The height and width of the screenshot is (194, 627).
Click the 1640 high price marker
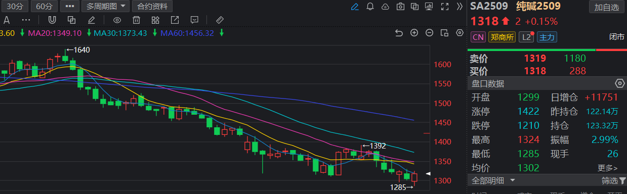tap(78, 50)
